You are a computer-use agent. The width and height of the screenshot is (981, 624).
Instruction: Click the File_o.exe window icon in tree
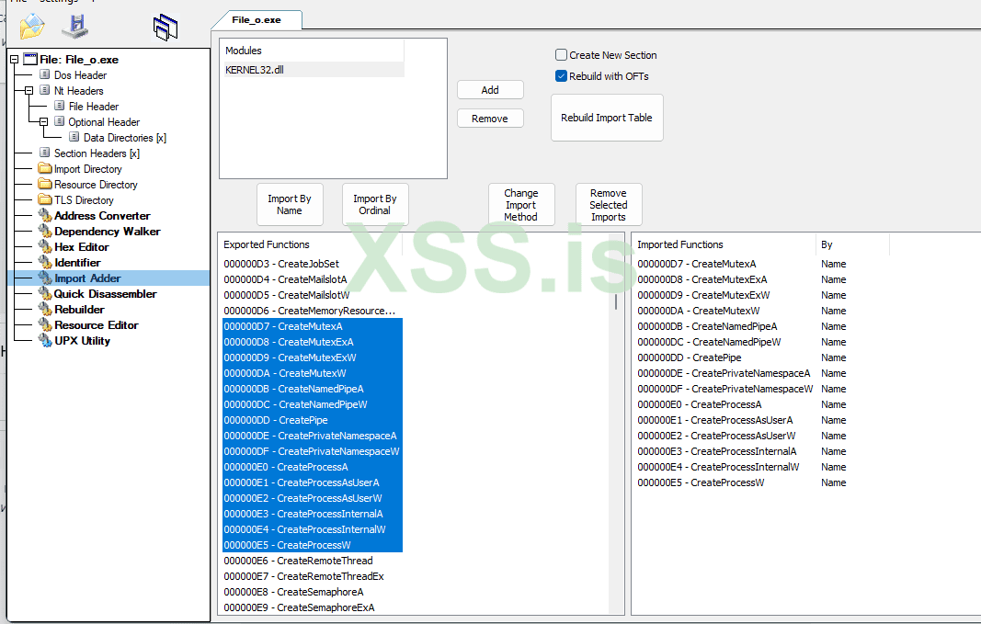pos(30,59)
